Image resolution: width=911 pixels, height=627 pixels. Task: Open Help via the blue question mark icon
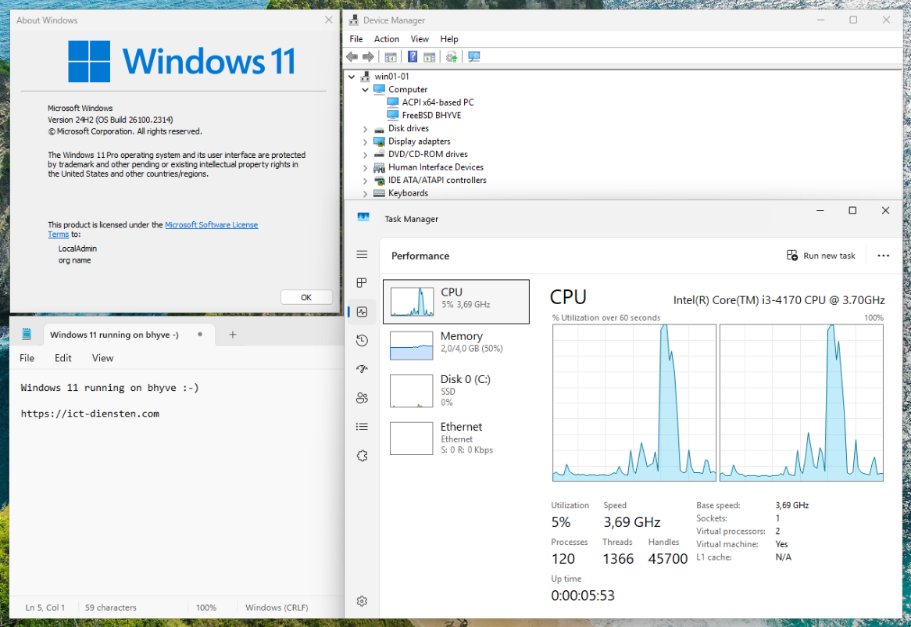click(413, 56)
